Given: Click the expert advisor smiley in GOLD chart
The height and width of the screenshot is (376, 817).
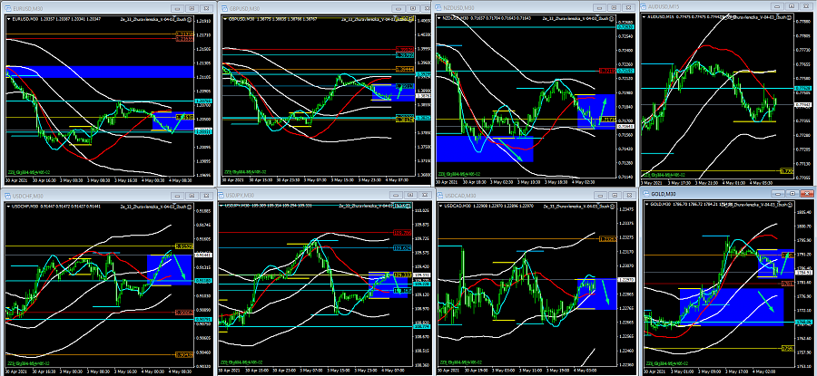Looking at the screenshot, I should point(791,204).
